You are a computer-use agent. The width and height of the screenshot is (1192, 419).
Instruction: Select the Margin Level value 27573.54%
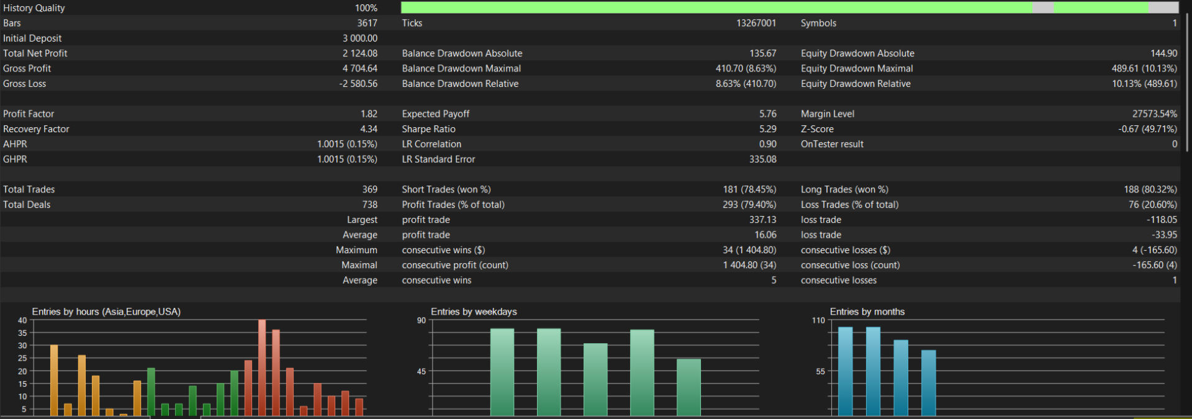(x=1155, y=114)
